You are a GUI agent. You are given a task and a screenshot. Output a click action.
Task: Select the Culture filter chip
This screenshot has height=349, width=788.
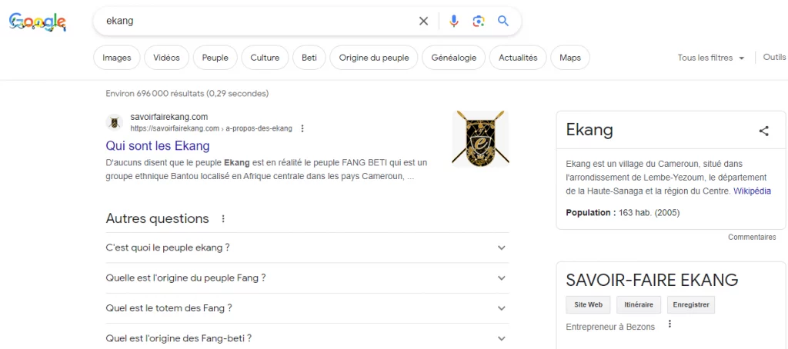[x=265, y=58]
